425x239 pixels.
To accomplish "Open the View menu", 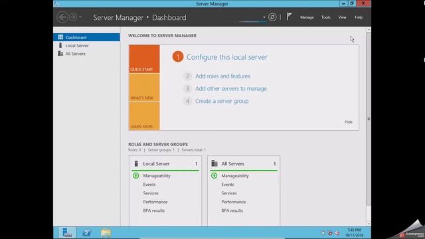I will 342,17.
